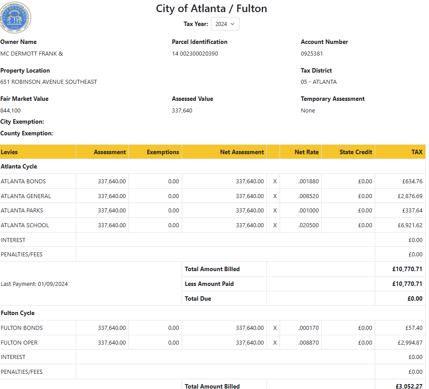The image size is (429, 389).
Task: Click FULTON BONDS net rate .000170
Action: coord(308,328)
